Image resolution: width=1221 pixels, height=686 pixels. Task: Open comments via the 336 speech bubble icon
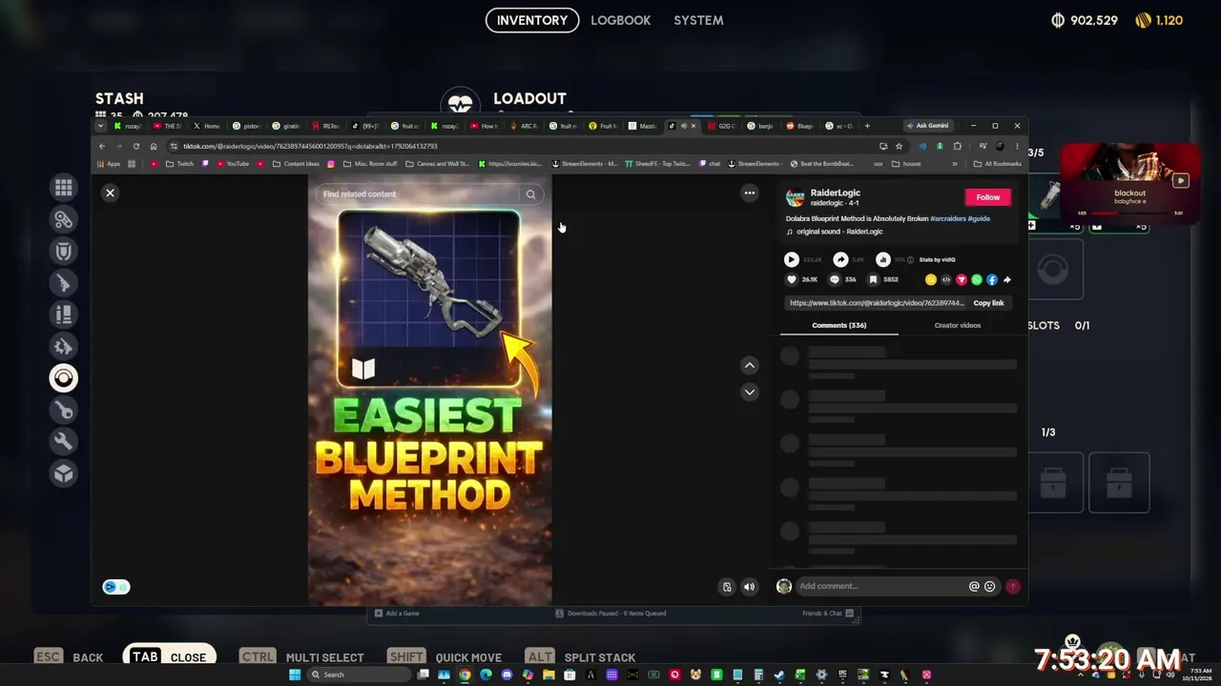click(x=835, y=280)
